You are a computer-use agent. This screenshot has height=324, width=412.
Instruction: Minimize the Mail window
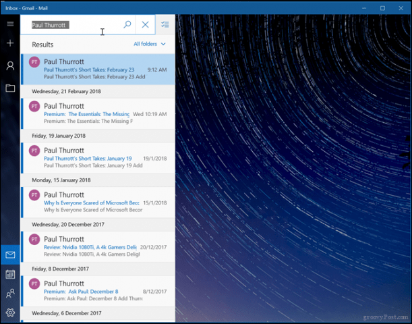coord(364,8)
